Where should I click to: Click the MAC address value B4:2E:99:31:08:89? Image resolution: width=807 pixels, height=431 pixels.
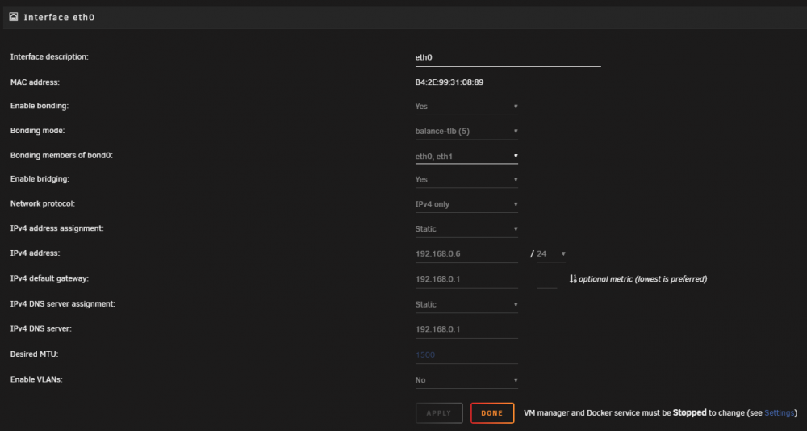click(449, 82)
